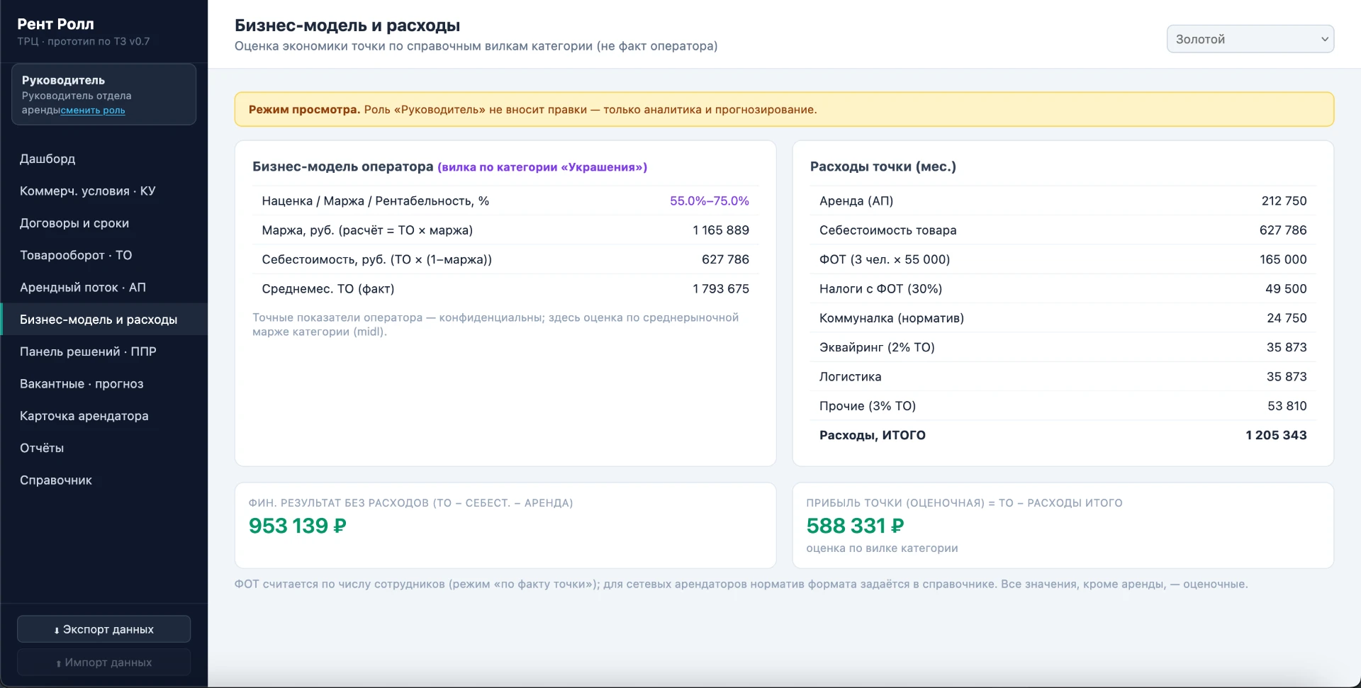
Task: Click the Руководитель role card title
Action: coord(63,80)
